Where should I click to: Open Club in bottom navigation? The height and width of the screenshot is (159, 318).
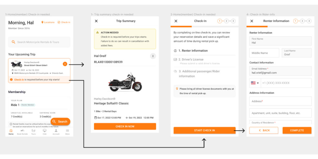[45, 132]
